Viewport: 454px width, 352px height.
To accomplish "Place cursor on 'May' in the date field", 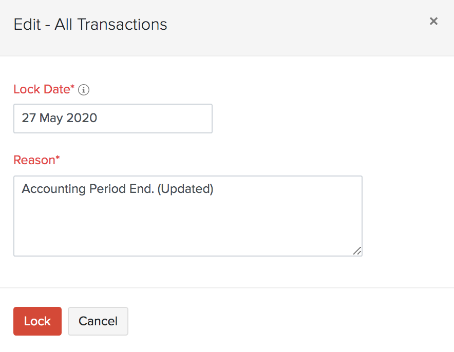I will 51,118.
